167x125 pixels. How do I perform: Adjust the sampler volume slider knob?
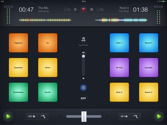pyautogui.click(x=83, y=56)
